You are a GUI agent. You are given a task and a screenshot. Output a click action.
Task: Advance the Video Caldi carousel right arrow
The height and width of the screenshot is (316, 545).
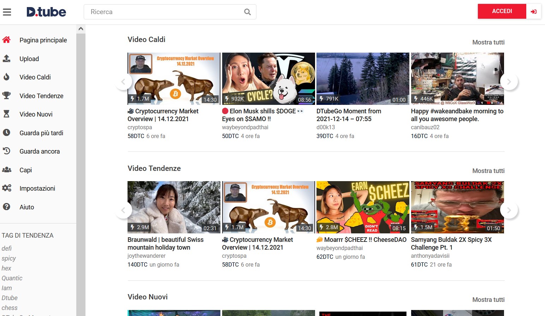point(509,82)
